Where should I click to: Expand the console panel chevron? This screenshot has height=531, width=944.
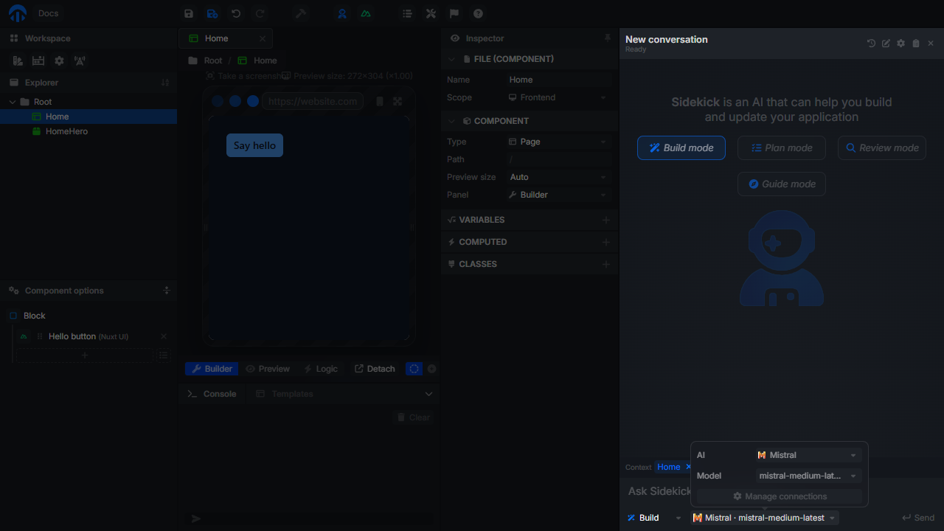(428, 394)
